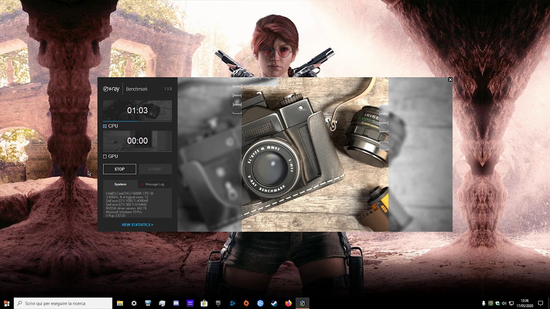Click the rendered camera preview image
This screenshot has height=309, width=550.
pos(315,154)
